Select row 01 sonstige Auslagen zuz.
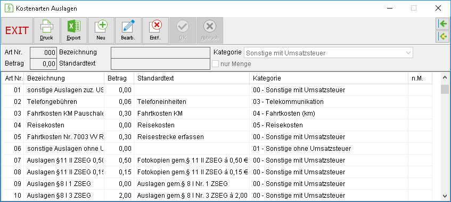This screenshot has width=451, height=202. [217, 90]
